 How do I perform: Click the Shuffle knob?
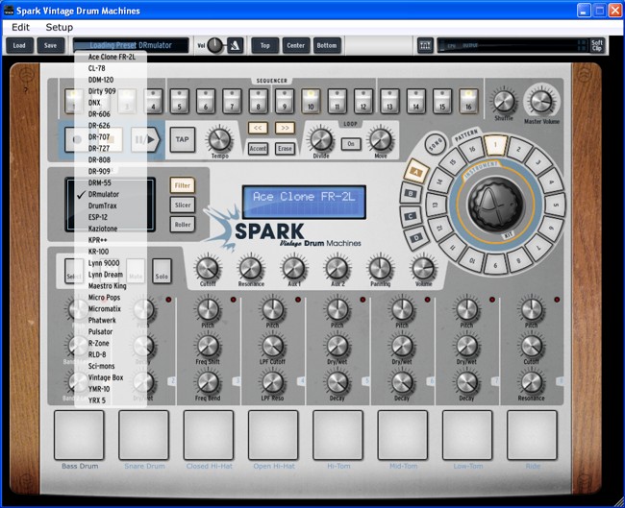504,101
